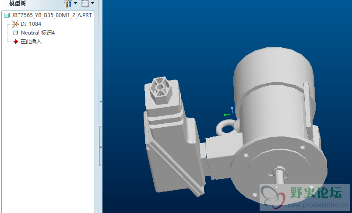Pick the coordinate system triad in the 3D viewport
Image resolution: width=352 pixels, height=213 pixels.
pyautogui.click(x=229, y=112)
